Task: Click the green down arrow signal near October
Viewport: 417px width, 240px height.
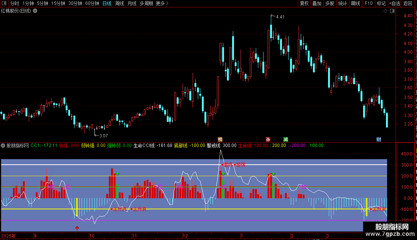Action: click(x=117, y=174)
